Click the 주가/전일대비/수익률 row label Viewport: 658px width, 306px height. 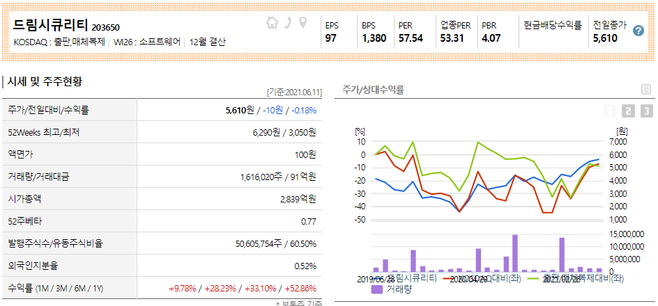[x=49, y=110]
